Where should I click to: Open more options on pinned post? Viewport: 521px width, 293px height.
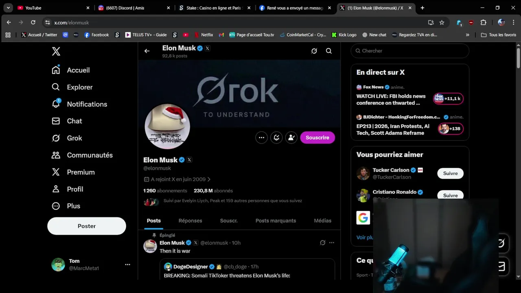tap(332, 243)
